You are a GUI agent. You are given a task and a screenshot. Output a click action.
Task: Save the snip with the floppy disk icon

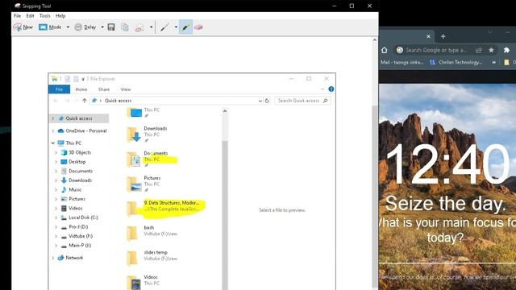[x=111, y=27]
